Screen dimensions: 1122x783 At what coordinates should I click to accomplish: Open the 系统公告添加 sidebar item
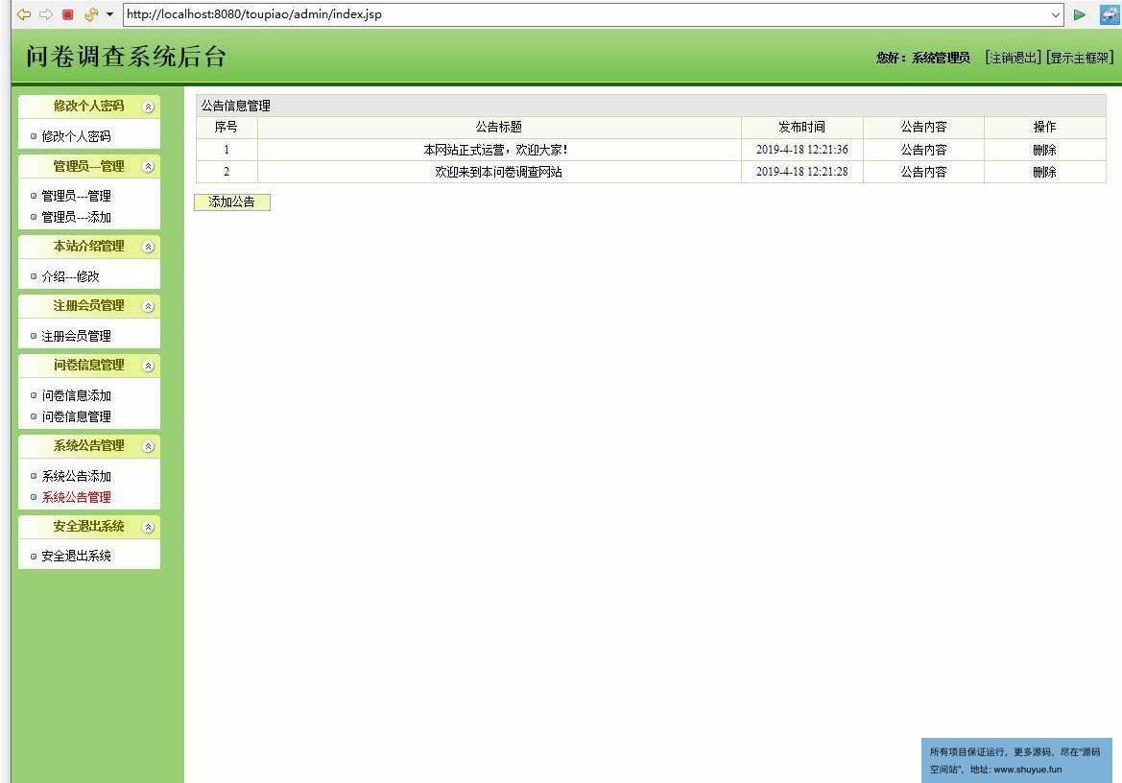pyautogui.click(x=76, y=476)
